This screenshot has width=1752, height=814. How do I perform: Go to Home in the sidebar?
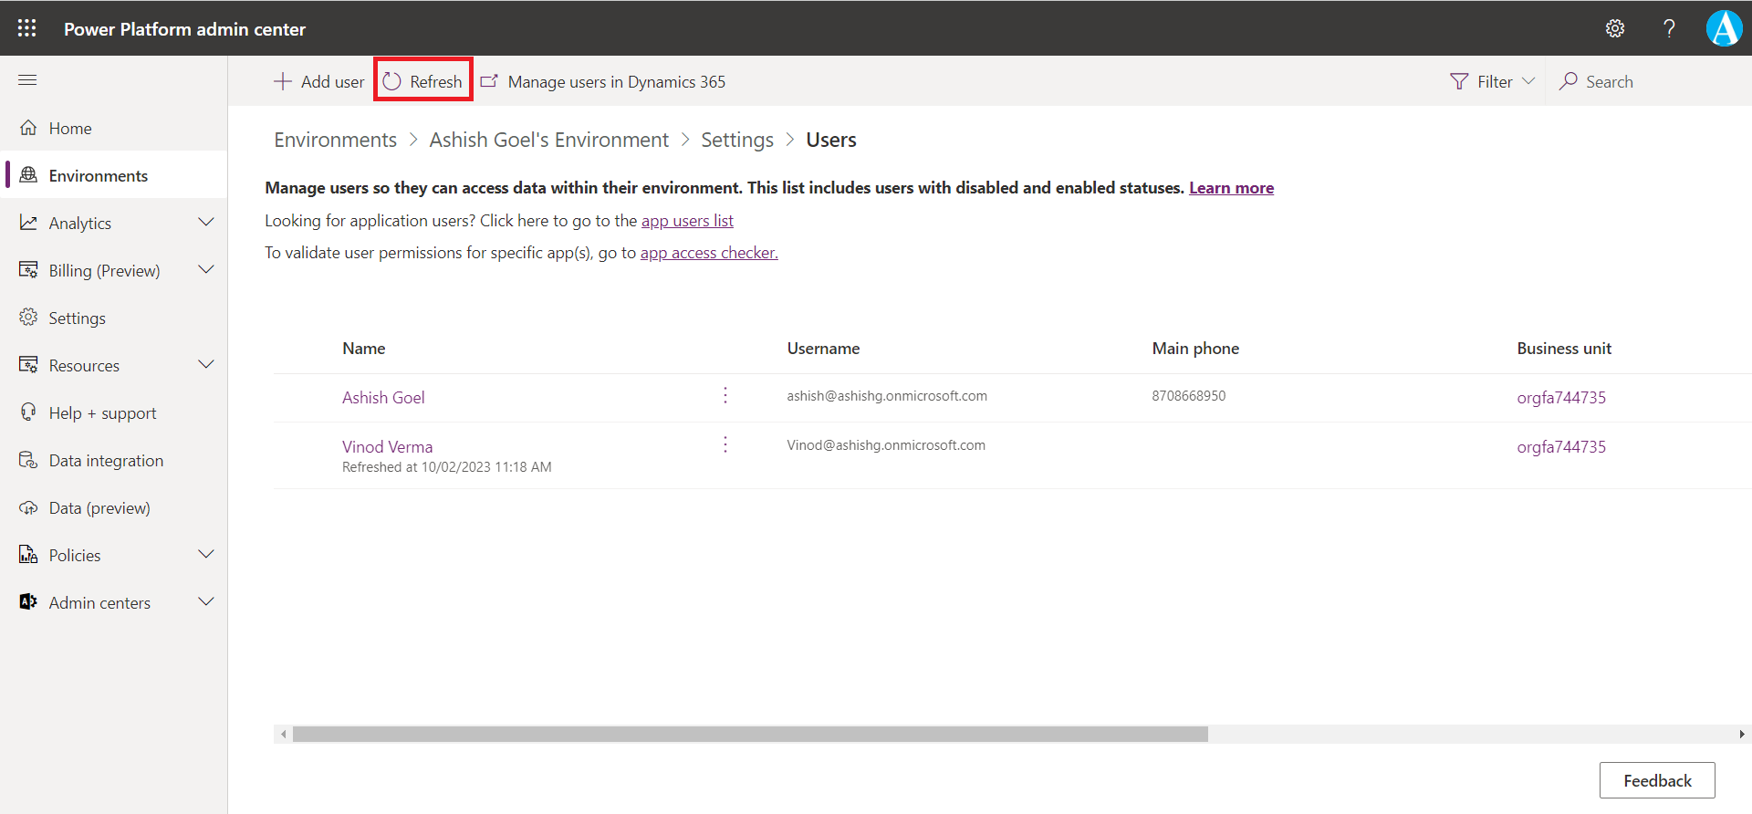click(70, 129)
